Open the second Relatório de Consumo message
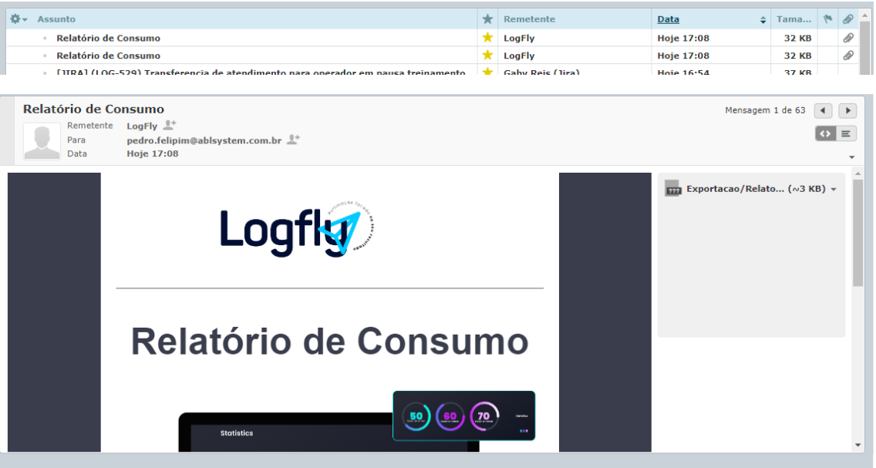 coord(109,56)
